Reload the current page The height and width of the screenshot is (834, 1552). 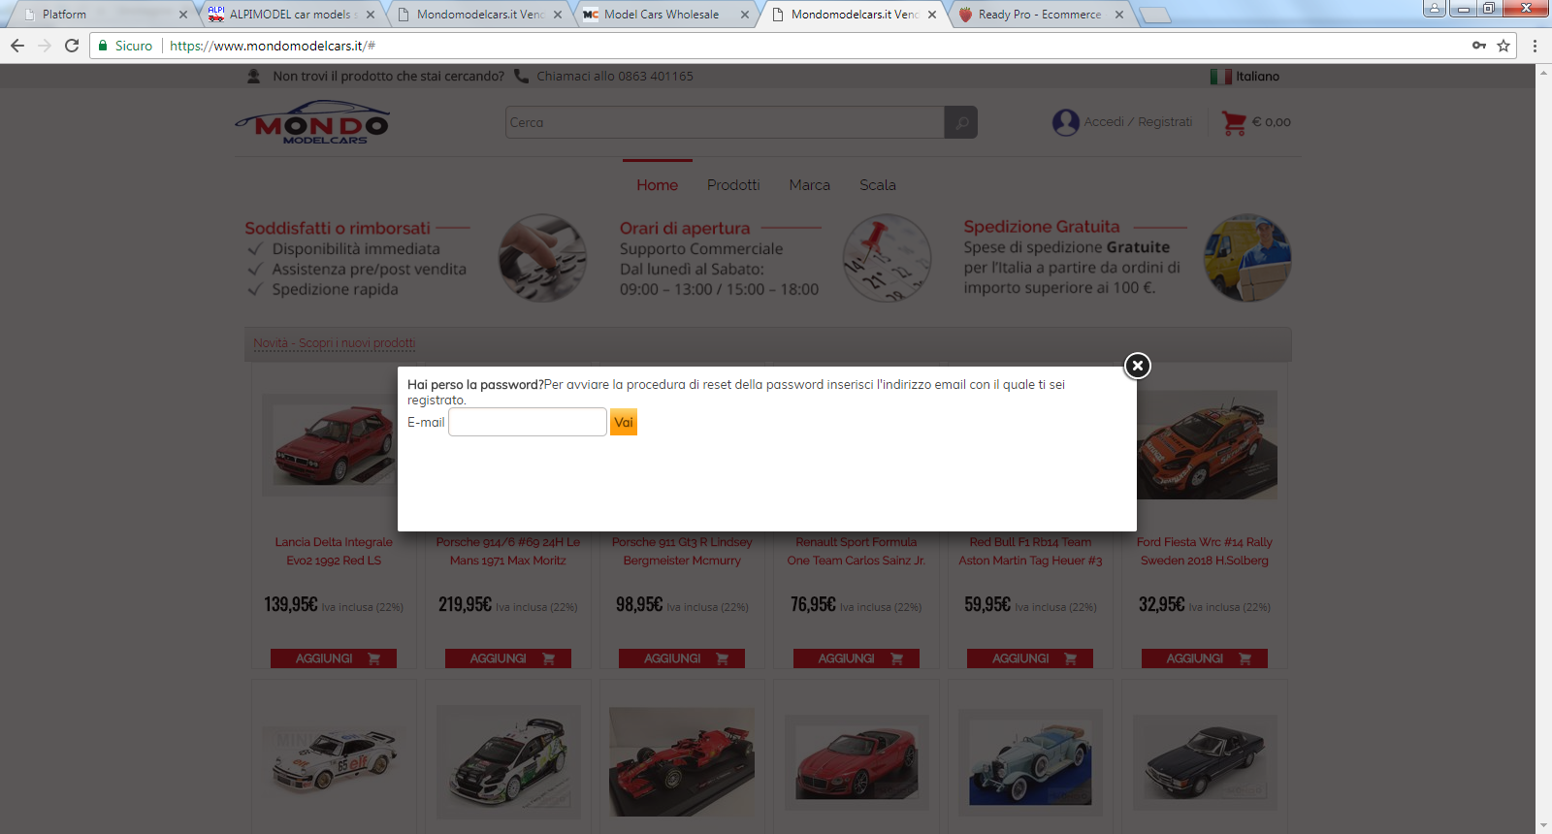coord(72,46)
